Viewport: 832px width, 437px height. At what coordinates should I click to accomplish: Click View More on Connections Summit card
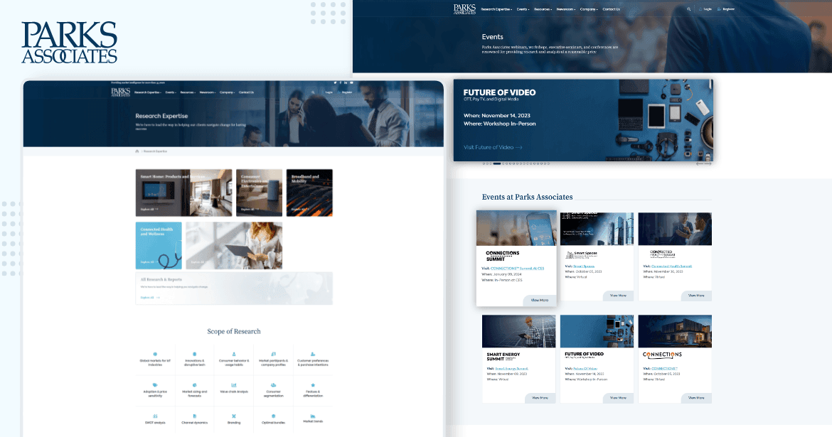pyautogui.click(x=540, y=300)
